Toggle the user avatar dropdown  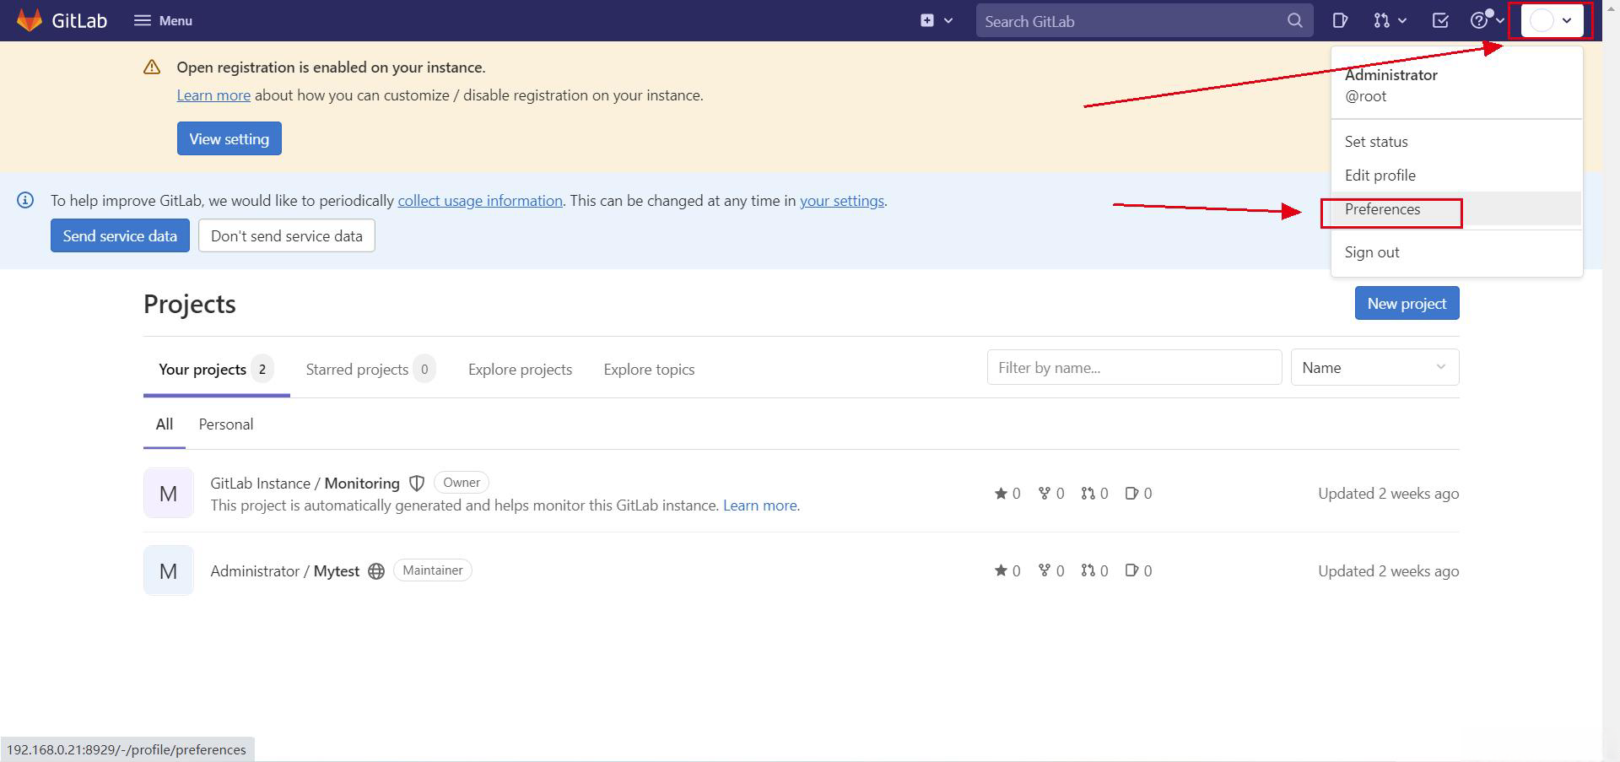point(1551,20)
